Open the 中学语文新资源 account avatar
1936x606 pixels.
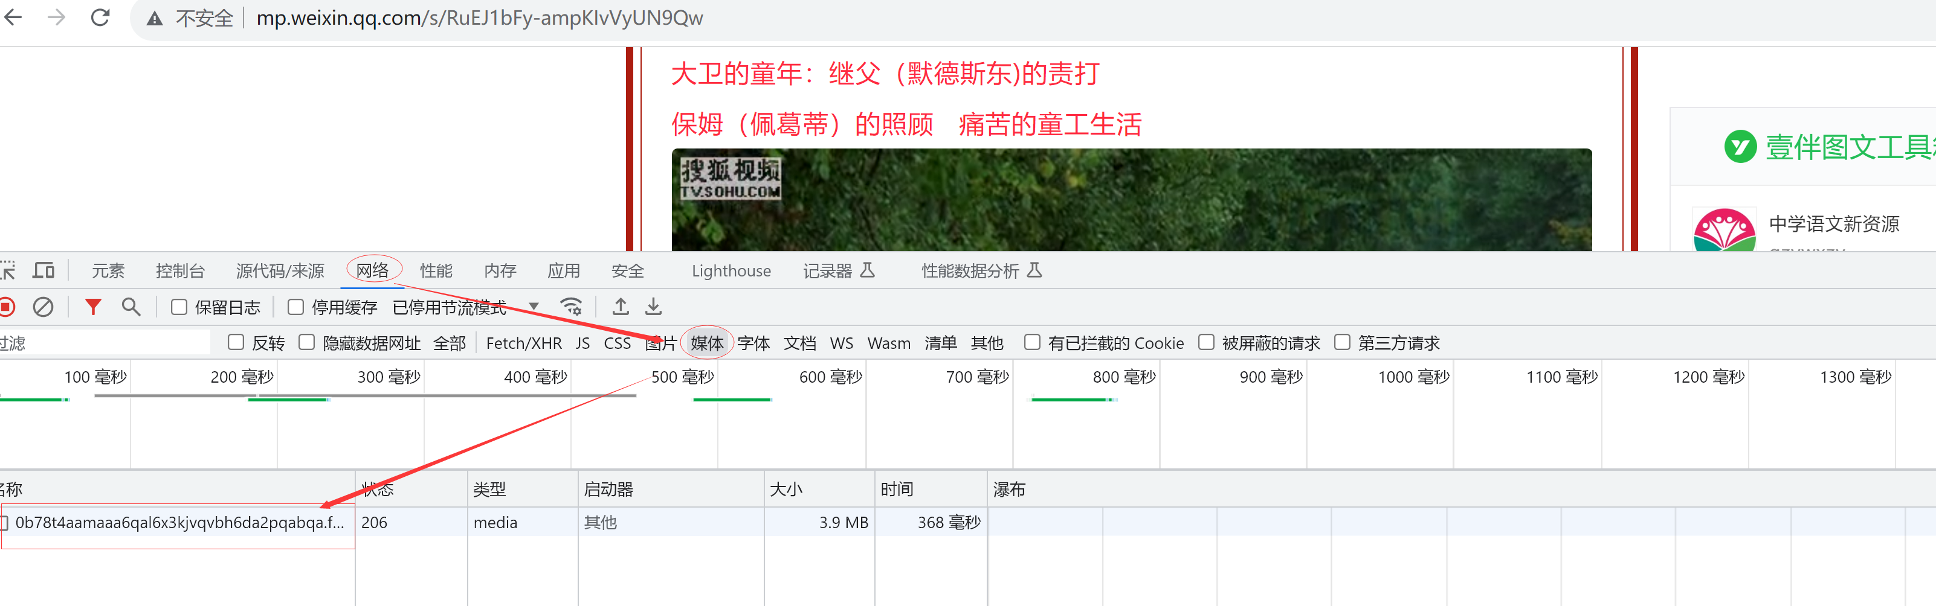(x=1724, y=230)
